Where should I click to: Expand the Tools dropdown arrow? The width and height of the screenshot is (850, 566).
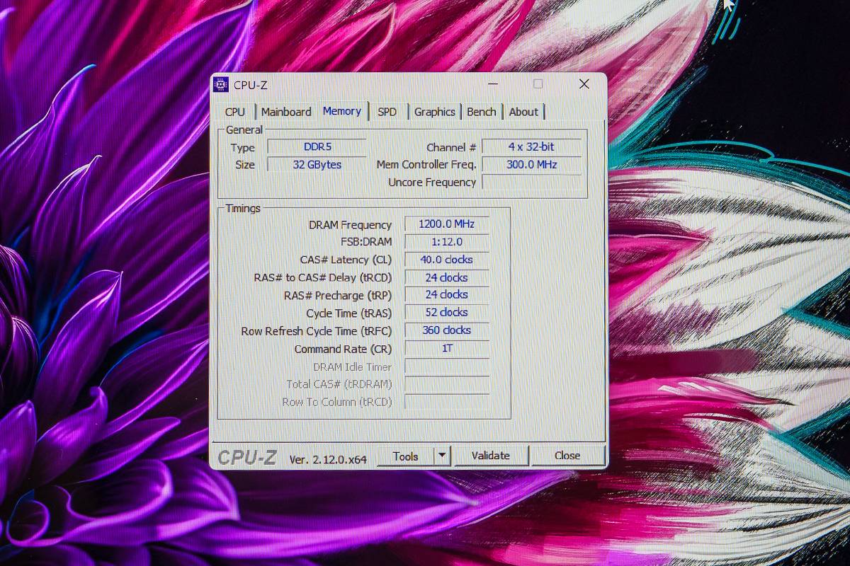[x=442, y=456]
